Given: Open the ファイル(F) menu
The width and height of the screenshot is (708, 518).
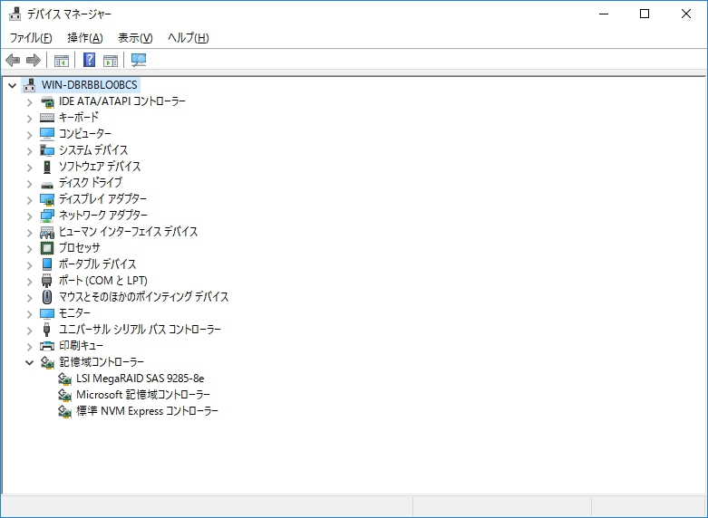Looking at the screenshot, I should point(31,38).
